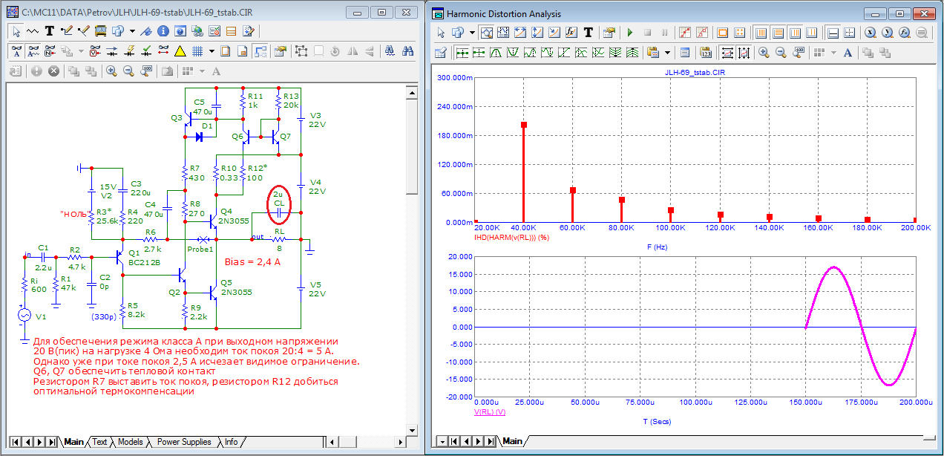Select Main tab in Harmonic Distortion window
Viewport: 944px width, 456px height.
513,442
